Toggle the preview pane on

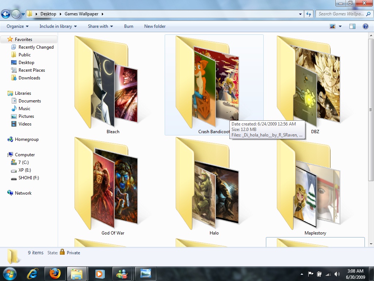(352, 26)
